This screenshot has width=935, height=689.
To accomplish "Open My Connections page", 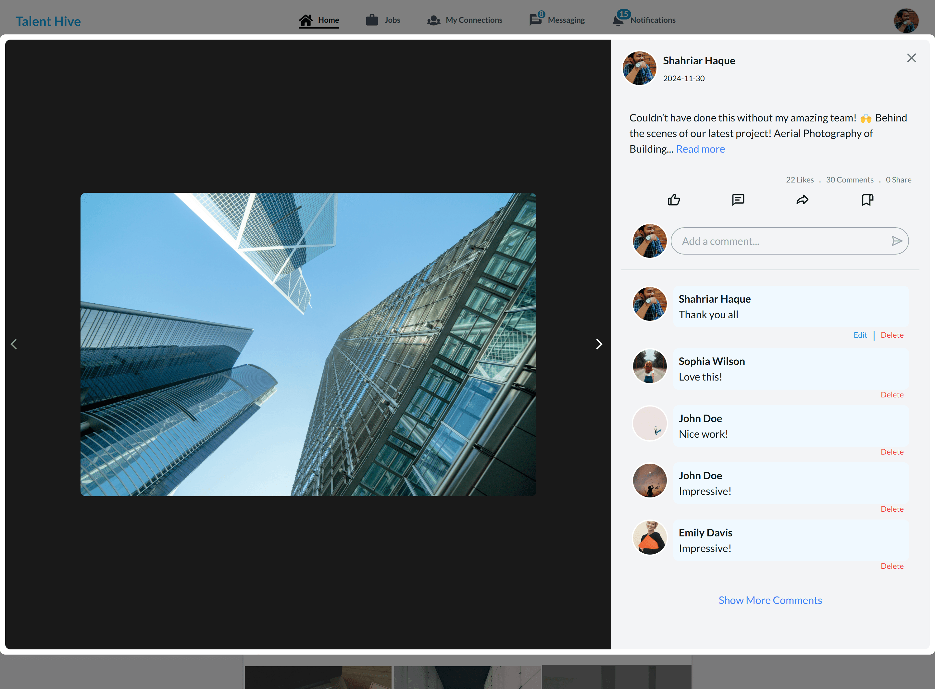I will (x=465, y=20).
